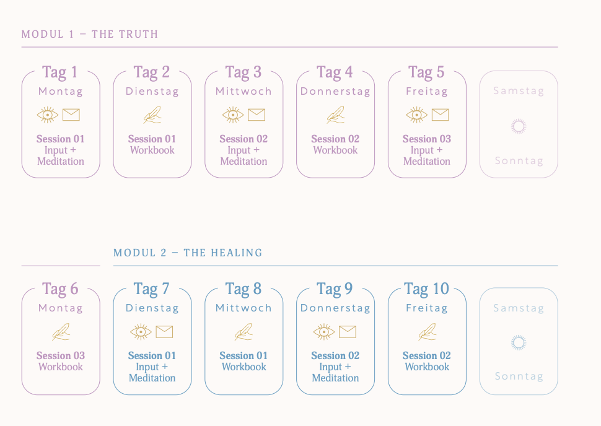Click the feather quill icon in Tag 2

pos(152,115)
